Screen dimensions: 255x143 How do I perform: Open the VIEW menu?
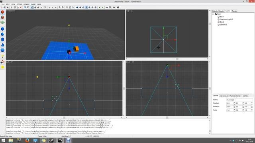13,4
